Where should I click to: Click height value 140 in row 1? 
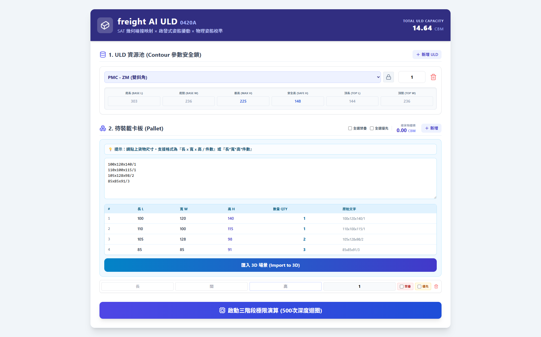point(231,218)
